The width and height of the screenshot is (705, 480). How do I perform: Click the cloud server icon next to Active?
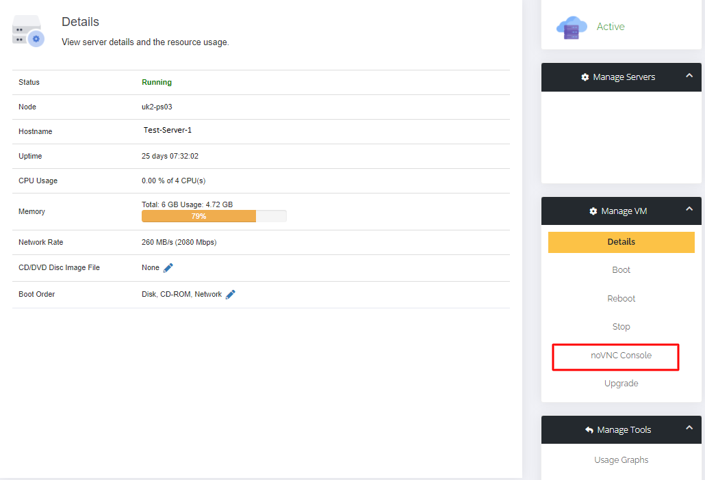[x=572, y=28]
